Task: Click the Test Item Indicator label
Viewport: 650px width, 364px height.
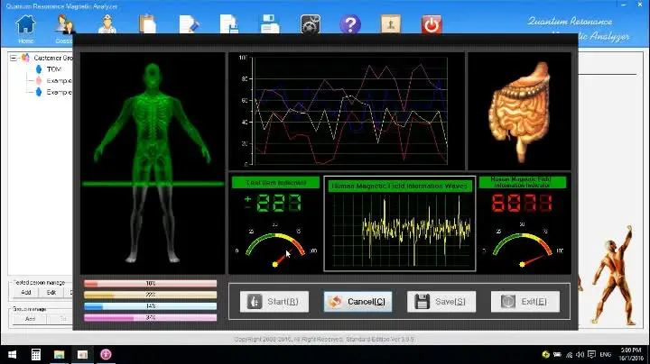Action: [275, 182]
